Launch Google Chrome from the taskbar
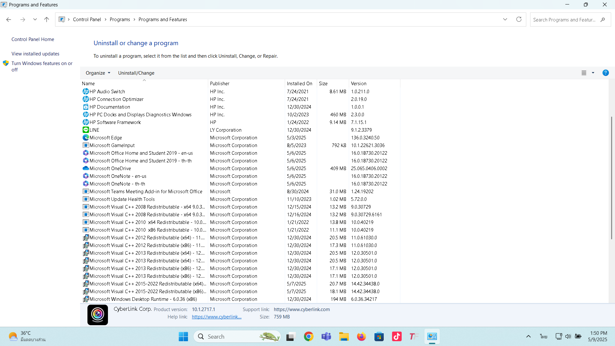Image resolution: width=615 pixels, height=346 pixels. tap(308, 337)
